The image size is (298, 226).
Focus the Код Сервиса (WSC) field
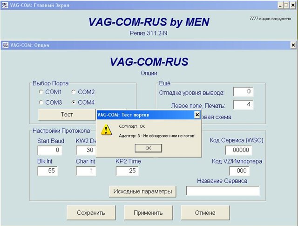238,151
